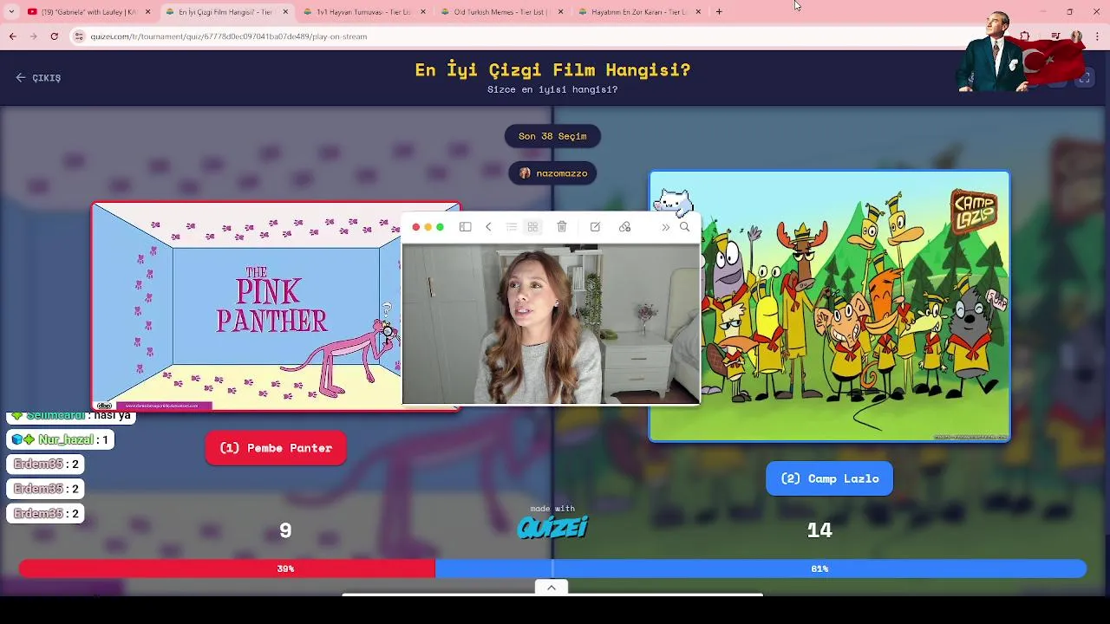Vote for (2) Camp Lazlo
Image resolution: width=1110 pixels, height=624 pixels.
coord(829,478)
